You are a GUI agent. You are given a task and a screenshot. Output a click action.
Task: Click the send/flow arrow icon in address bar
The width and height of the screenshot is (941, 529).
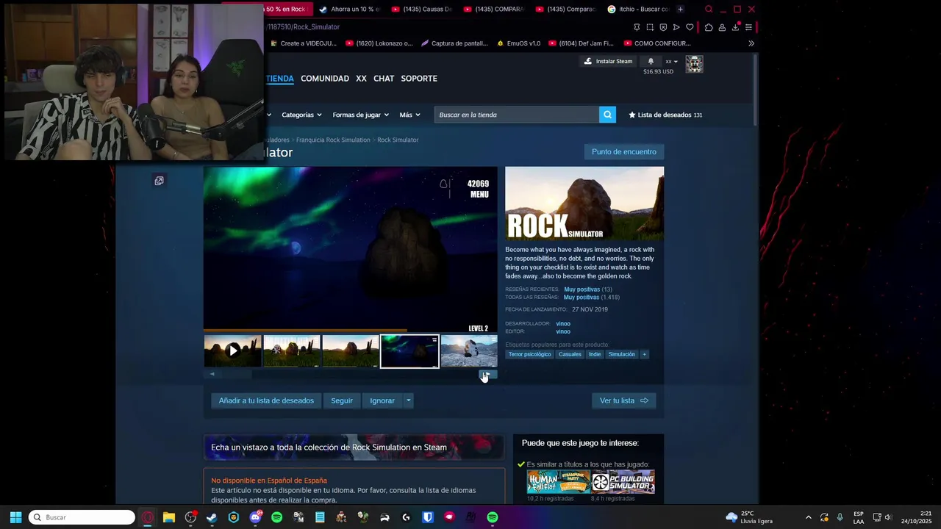click(x=676, y=27)
